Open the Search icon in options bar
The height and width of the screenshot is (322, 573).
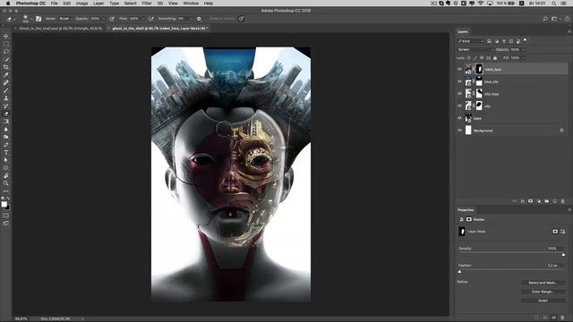coord(545,19)
